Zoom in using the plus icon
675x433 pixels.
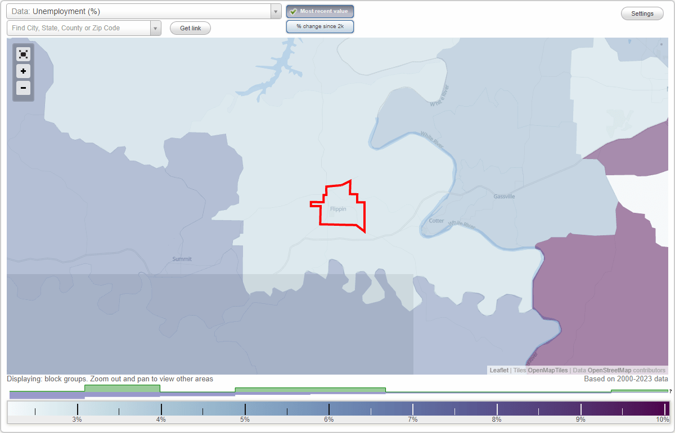click(x=23, y=71)
